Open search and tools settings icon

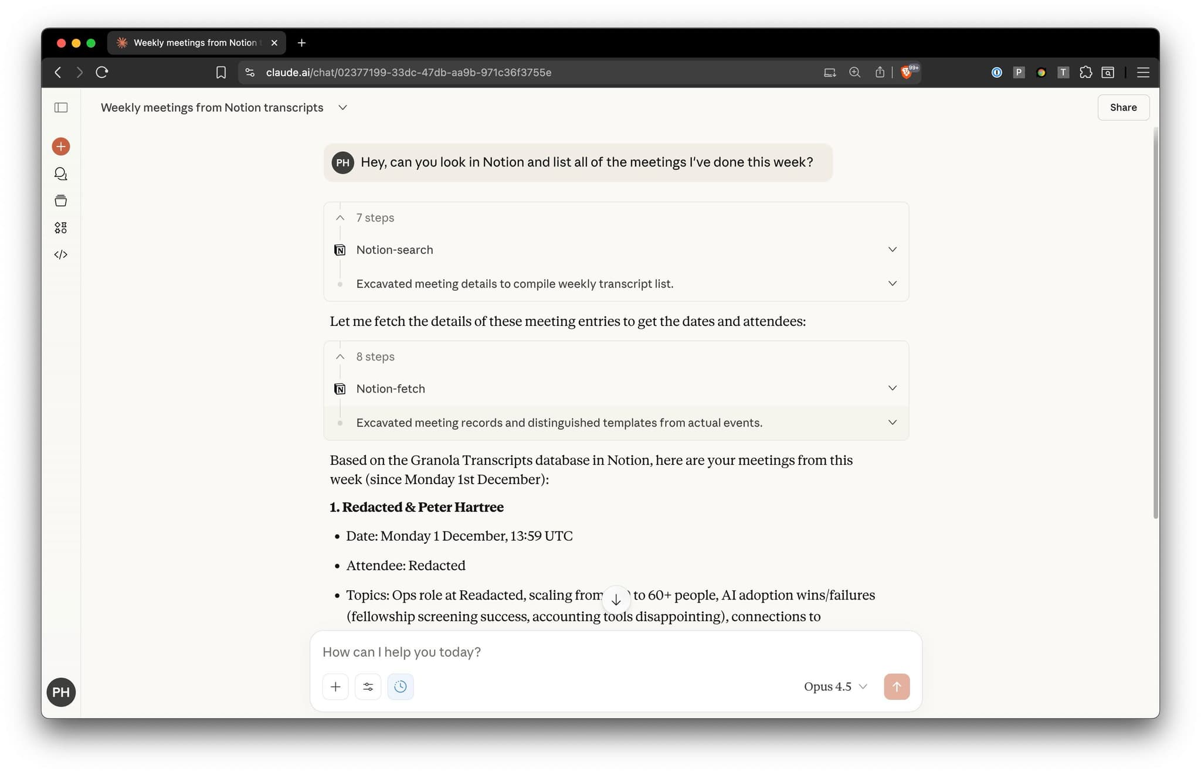click(368, 687)
